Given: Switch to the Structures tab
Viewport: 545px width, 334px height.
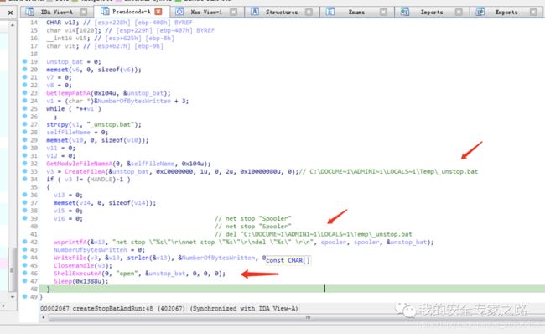Looking at the screenshot, I should click(x=282, y=13).
